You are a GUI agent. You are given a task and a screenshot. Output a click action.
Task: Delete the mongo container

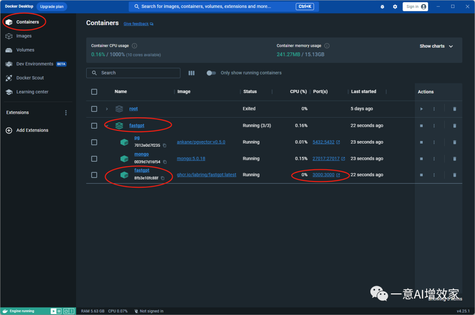(454, 159)
